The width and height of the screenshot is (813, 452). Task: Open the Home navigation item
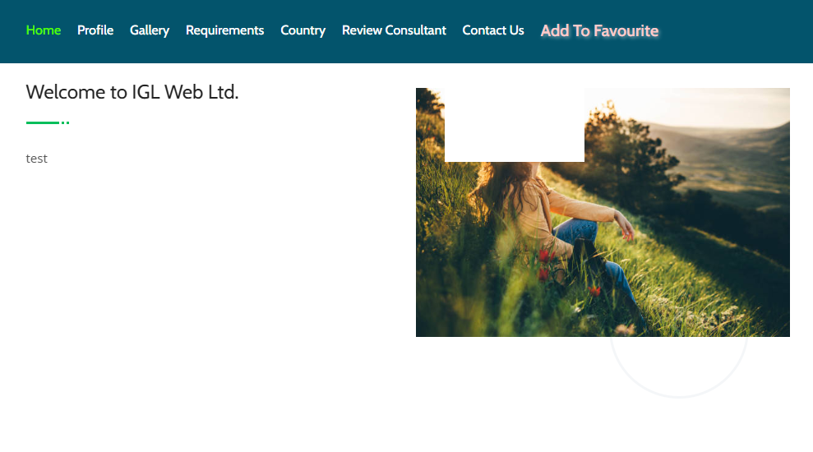coord(44,30)
